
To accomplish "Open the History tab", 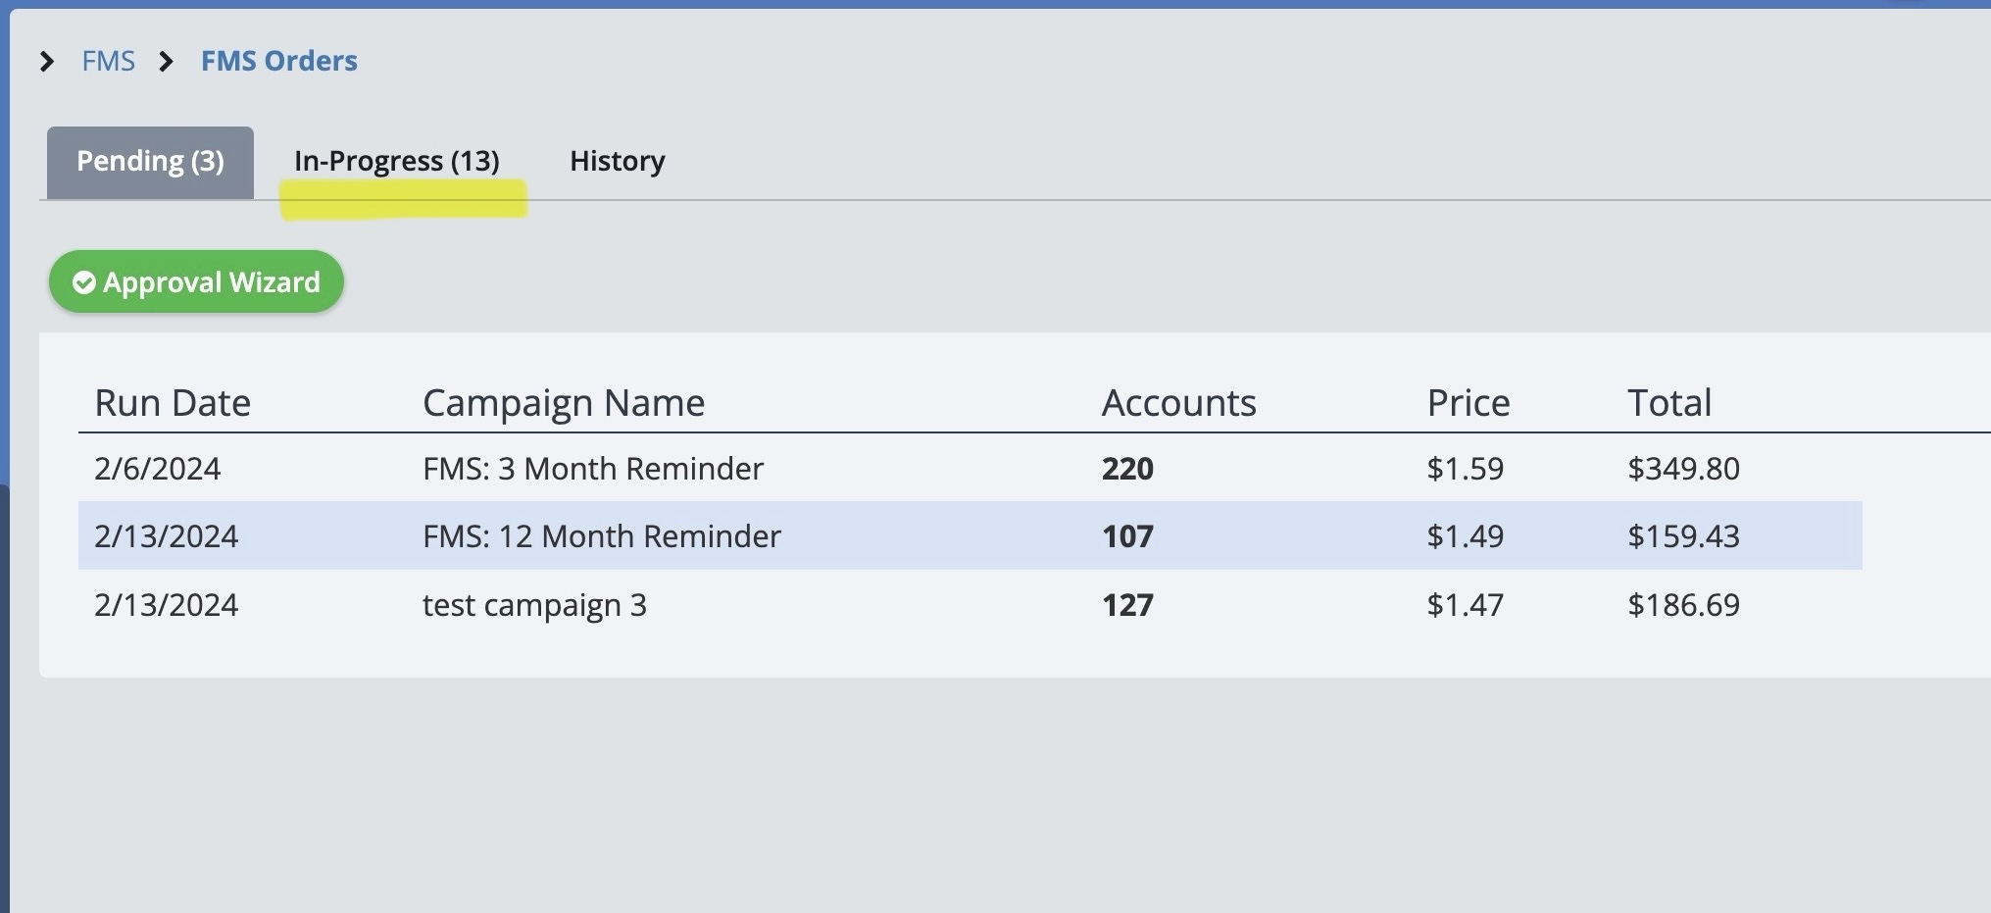I will [x=617, y=162].
